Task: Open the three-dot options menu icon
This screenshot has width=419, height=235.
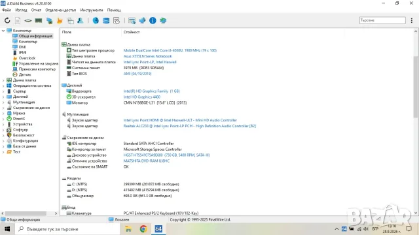Action: 412,20
